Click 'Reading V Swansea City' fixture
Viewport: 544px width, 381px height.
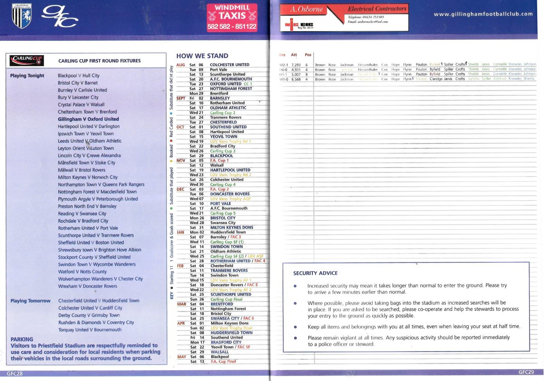click(x=82, y=213)
